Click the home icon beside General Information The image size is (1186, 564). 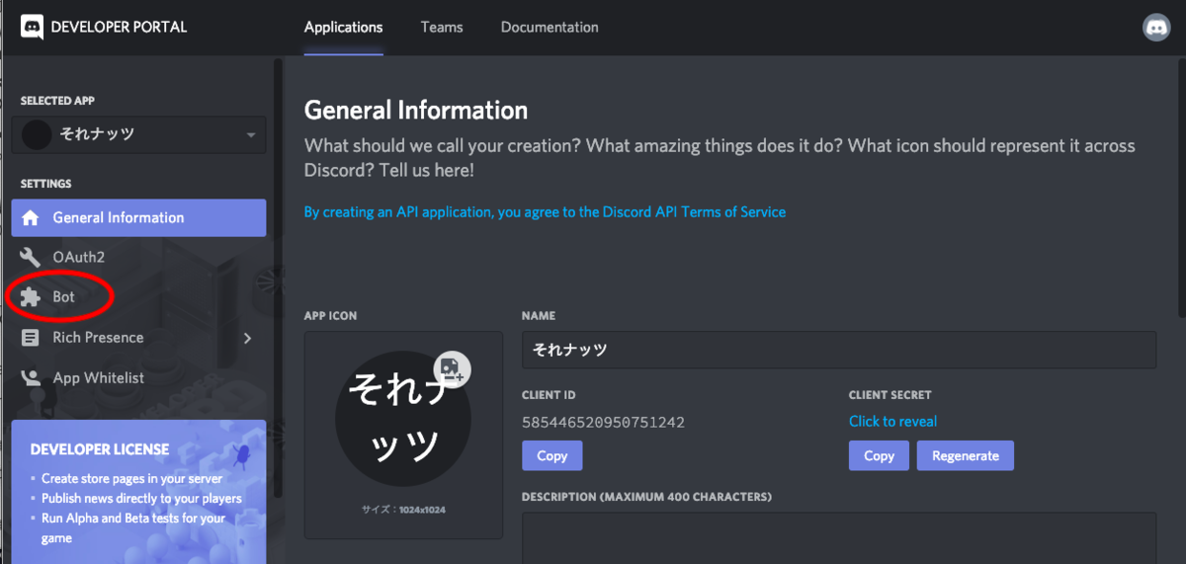31,217
